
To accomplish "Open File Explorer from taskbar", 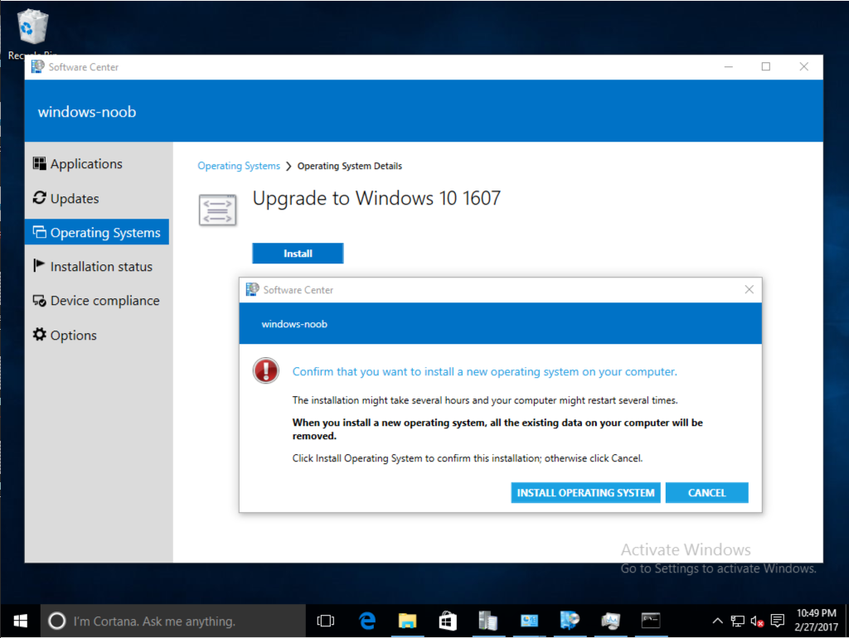I will pyautogui.click(x=407, y=621).
